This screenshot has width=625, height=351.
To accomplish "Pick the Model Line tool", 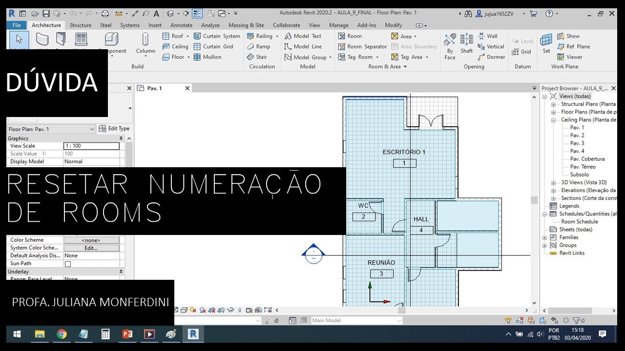I will click(303, 47).
